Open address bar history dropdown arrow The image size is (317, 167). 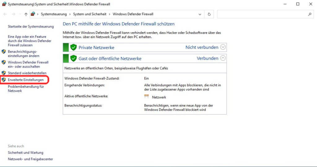(200, 14)
